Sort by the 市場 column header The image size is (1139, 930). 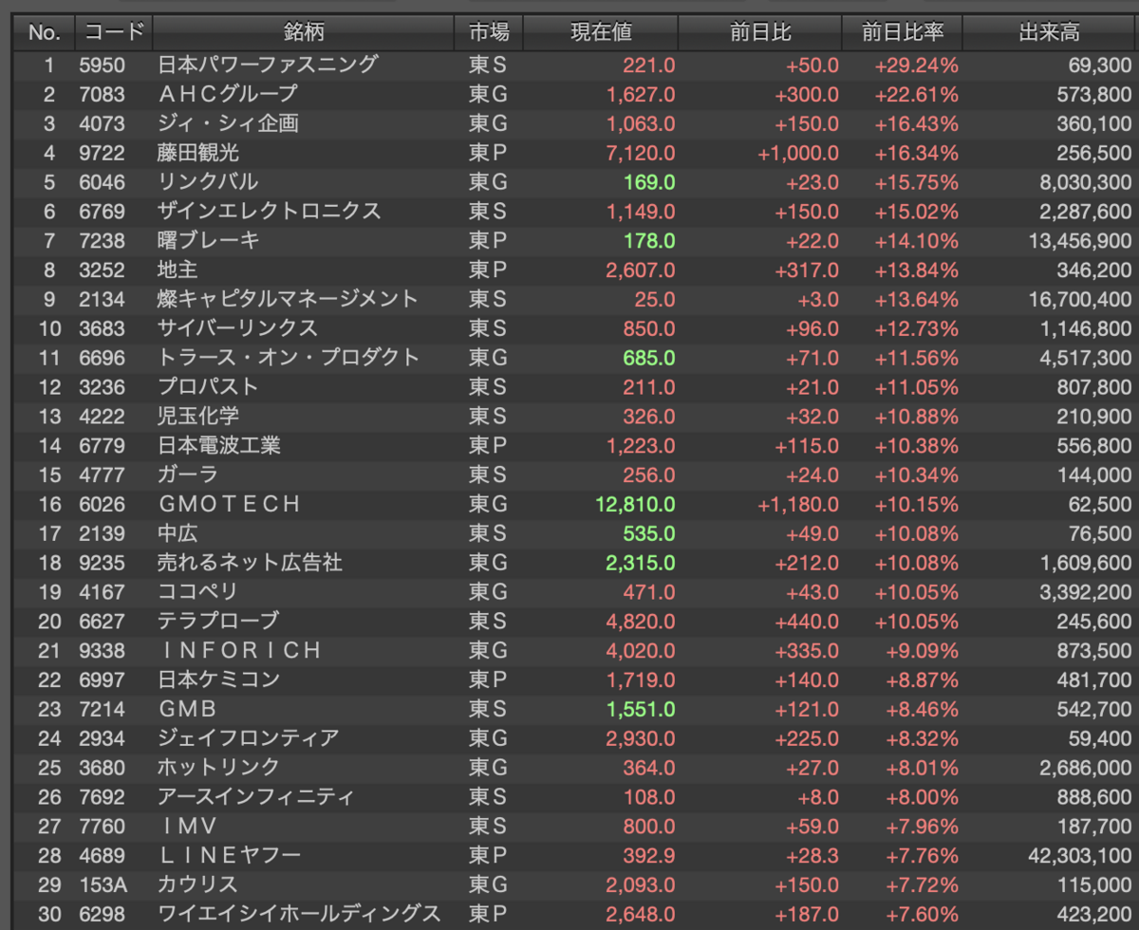[x=488, y=32]
